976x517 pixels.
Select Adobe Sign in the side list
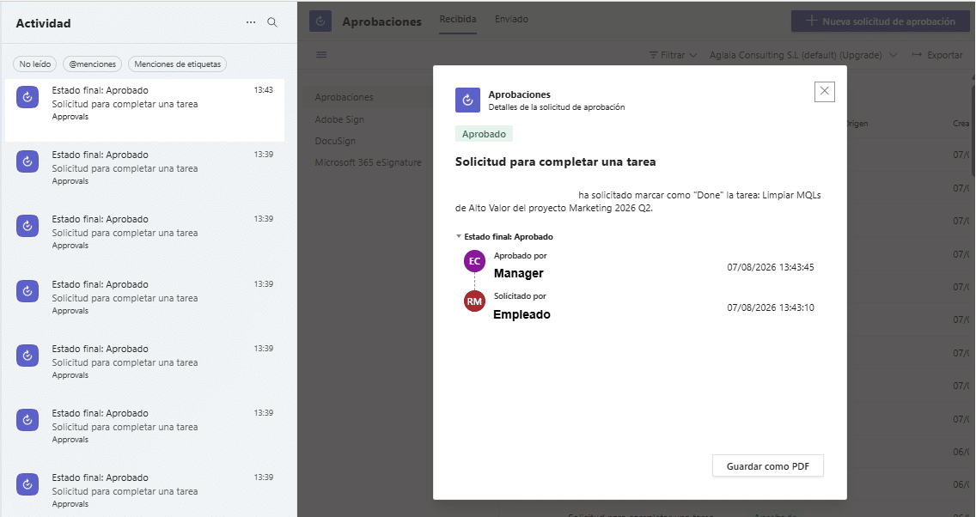[339, 119]
